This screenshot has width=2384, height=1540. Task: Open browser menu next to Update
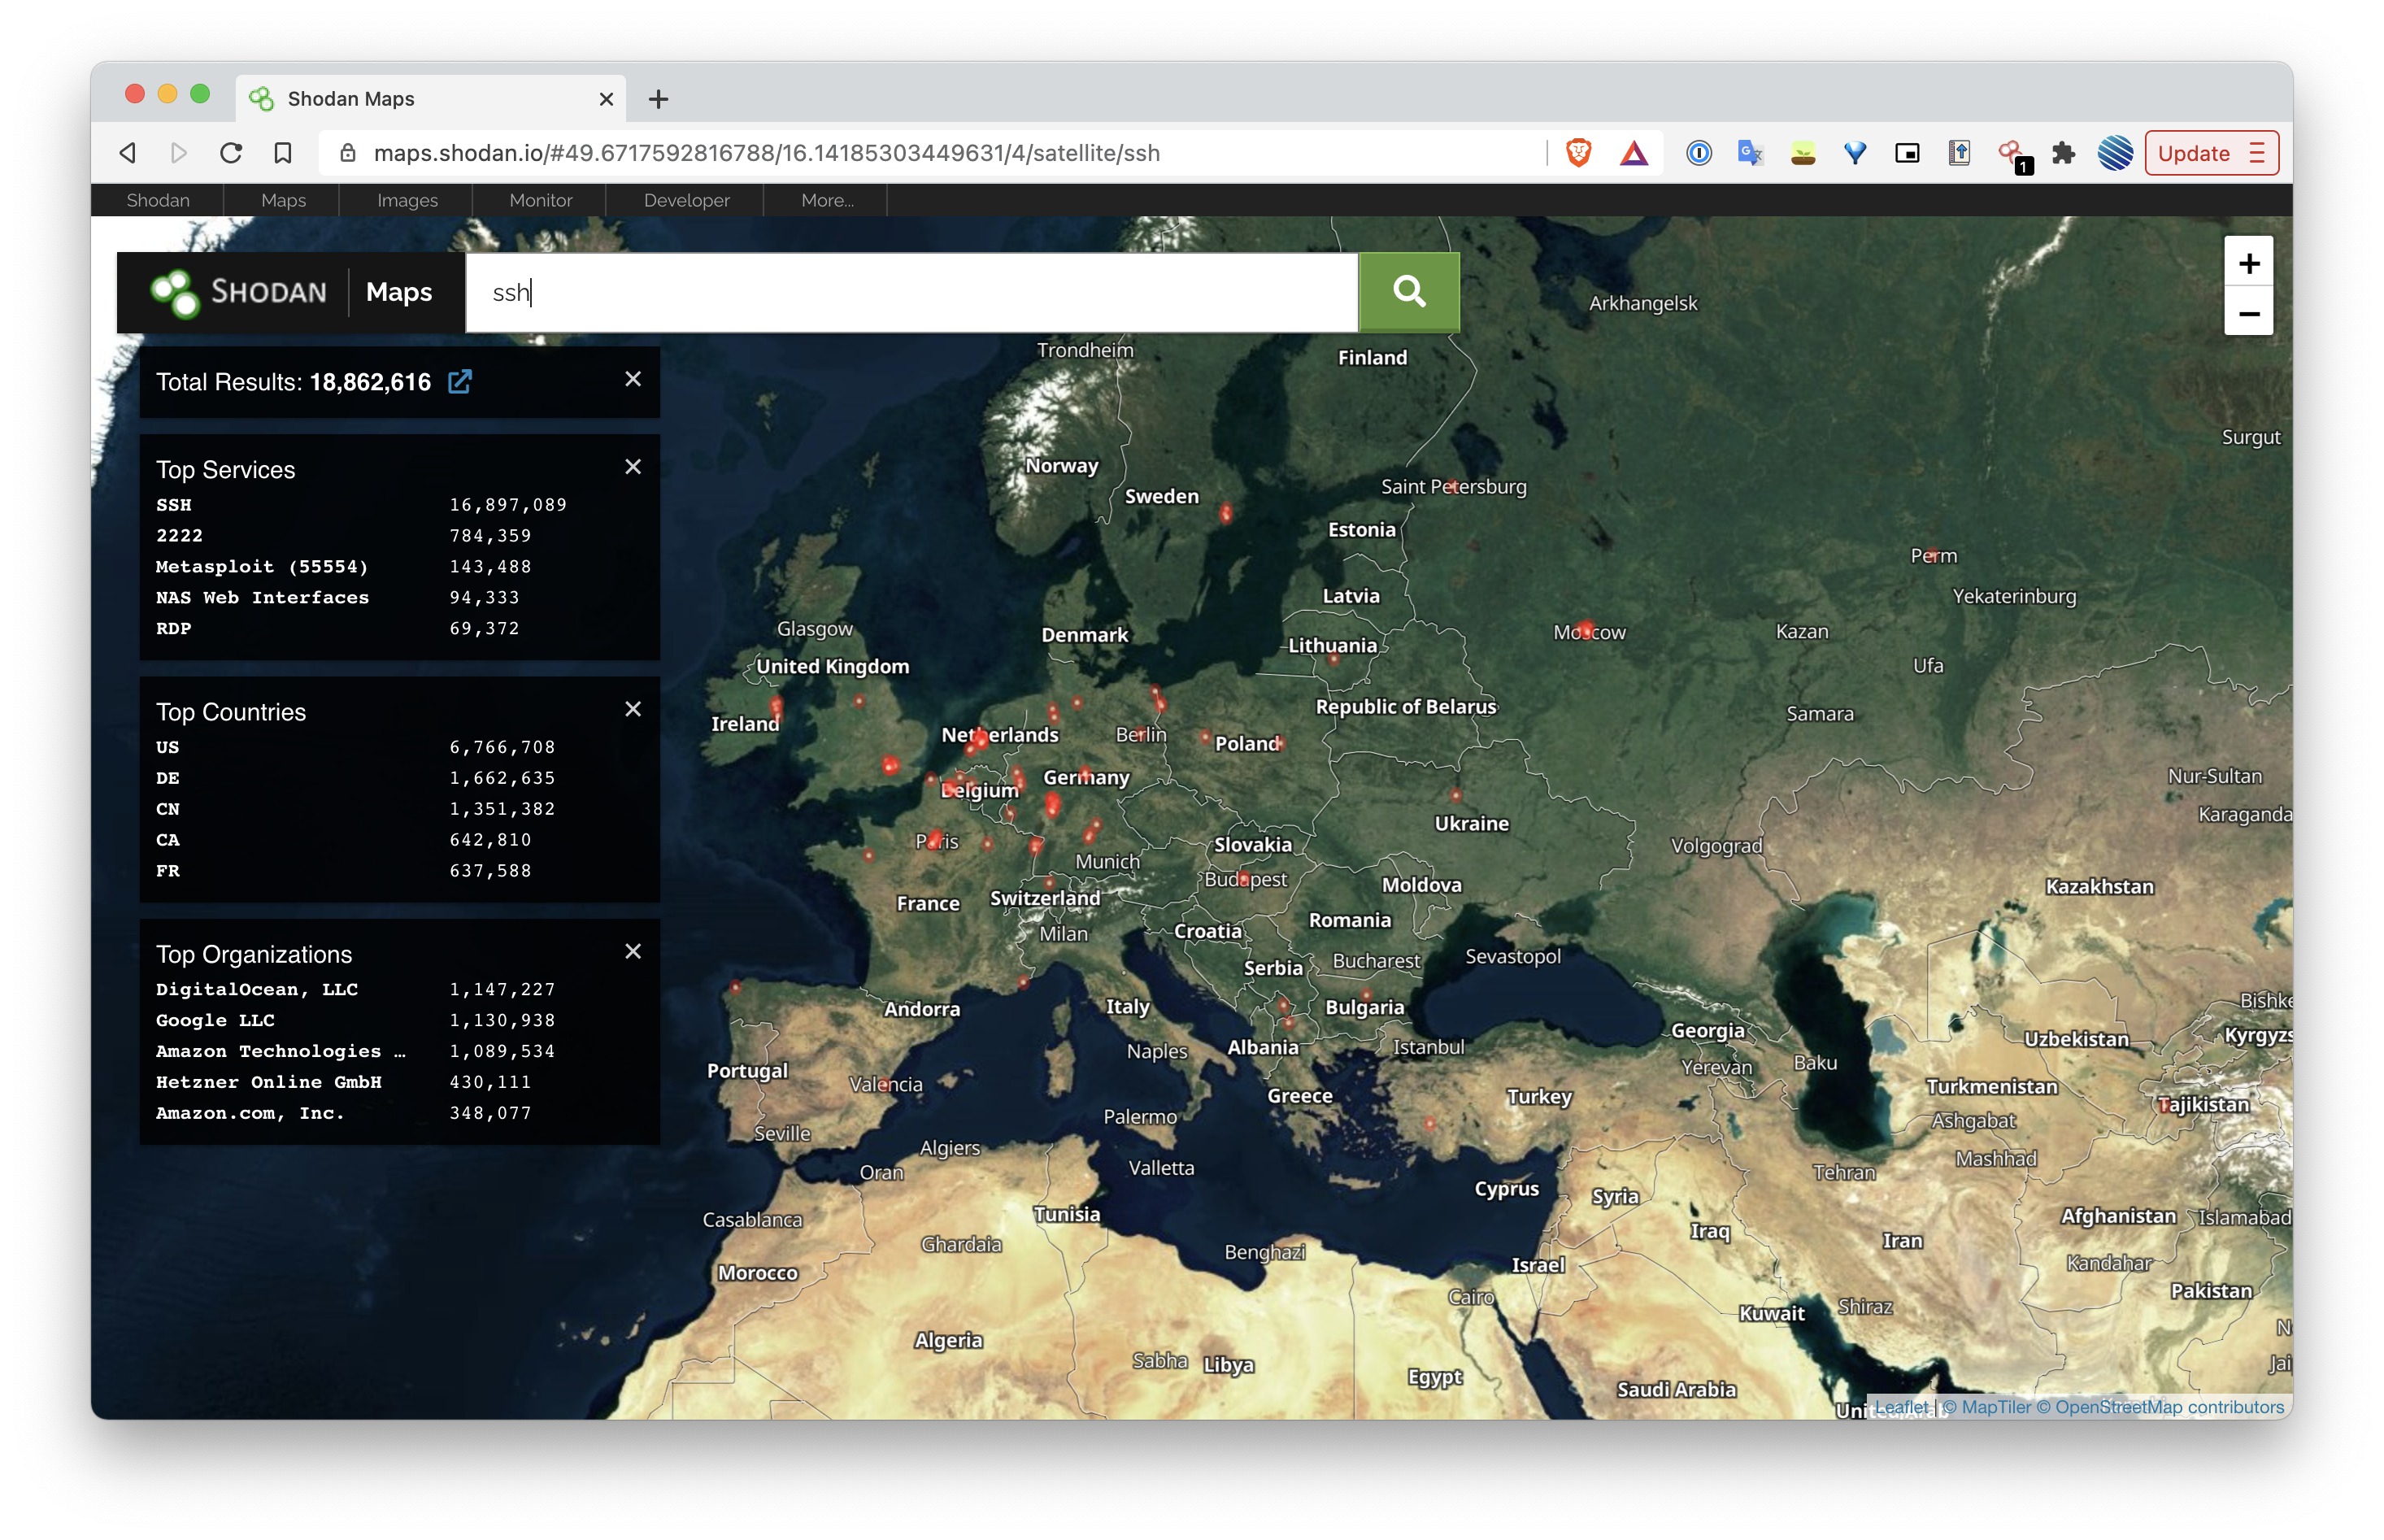click(2256, 153)
